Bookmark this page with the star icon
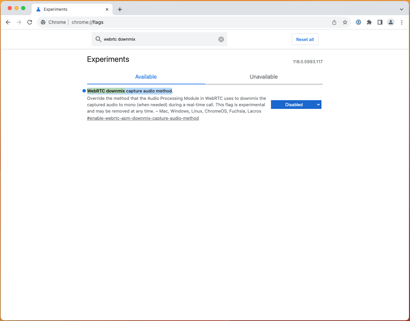The height and width of the screenshot is (321, 410). click(x=345, y=22)
